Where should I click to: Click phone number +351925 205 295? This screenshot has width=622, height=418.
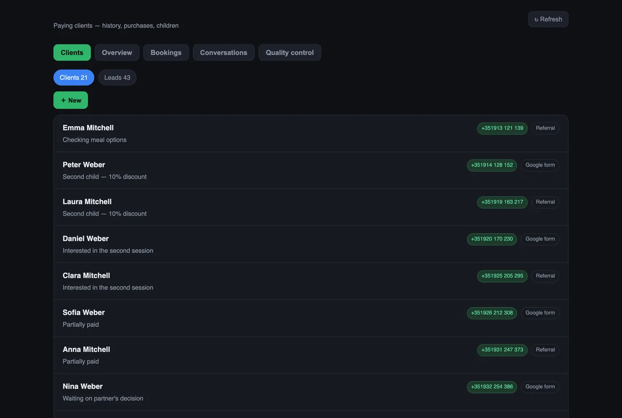[x=502, y=275]
